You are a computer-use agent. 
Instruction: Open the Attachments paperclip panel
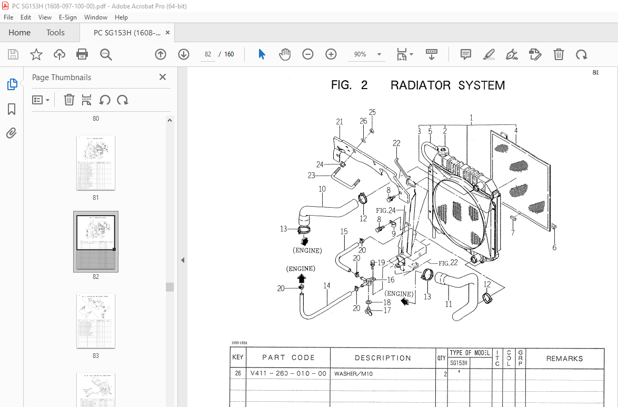click(12, 133)
